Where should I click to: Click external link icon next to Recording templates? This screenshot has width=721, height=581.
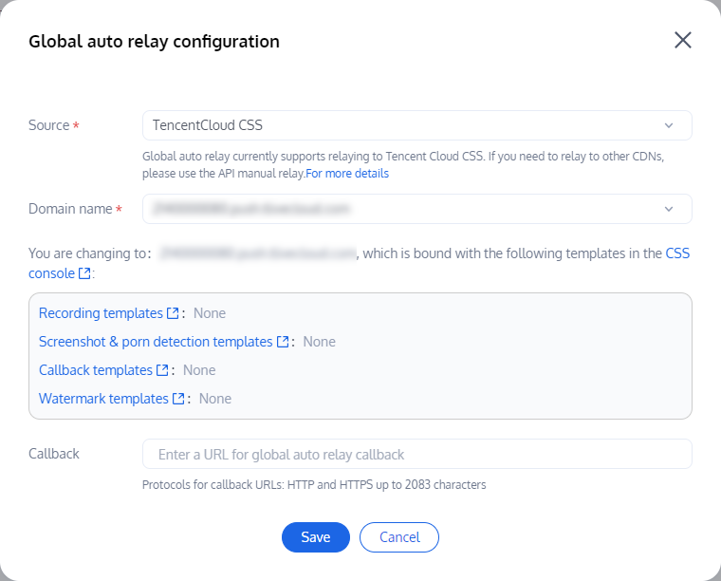click(173, 313)
